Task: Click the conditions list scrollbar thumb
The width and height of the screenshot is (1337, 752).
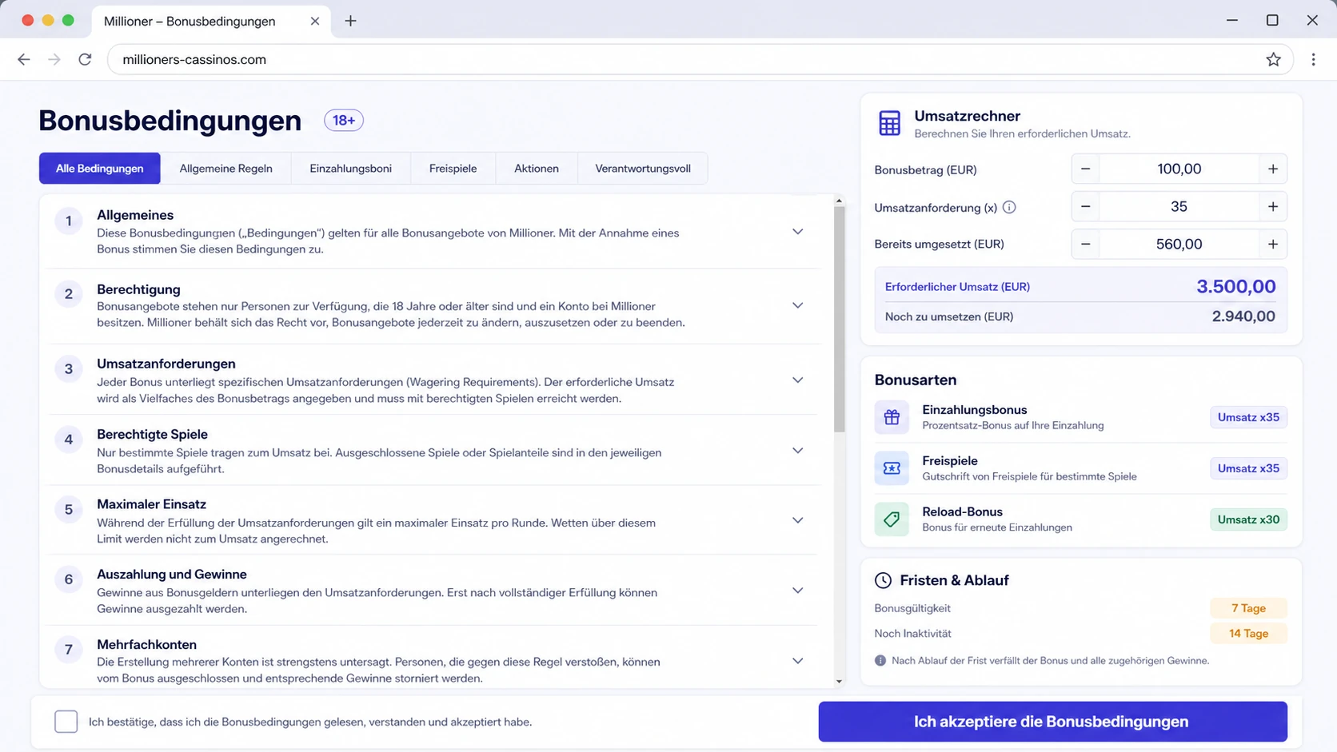Action: pos(839,320)
